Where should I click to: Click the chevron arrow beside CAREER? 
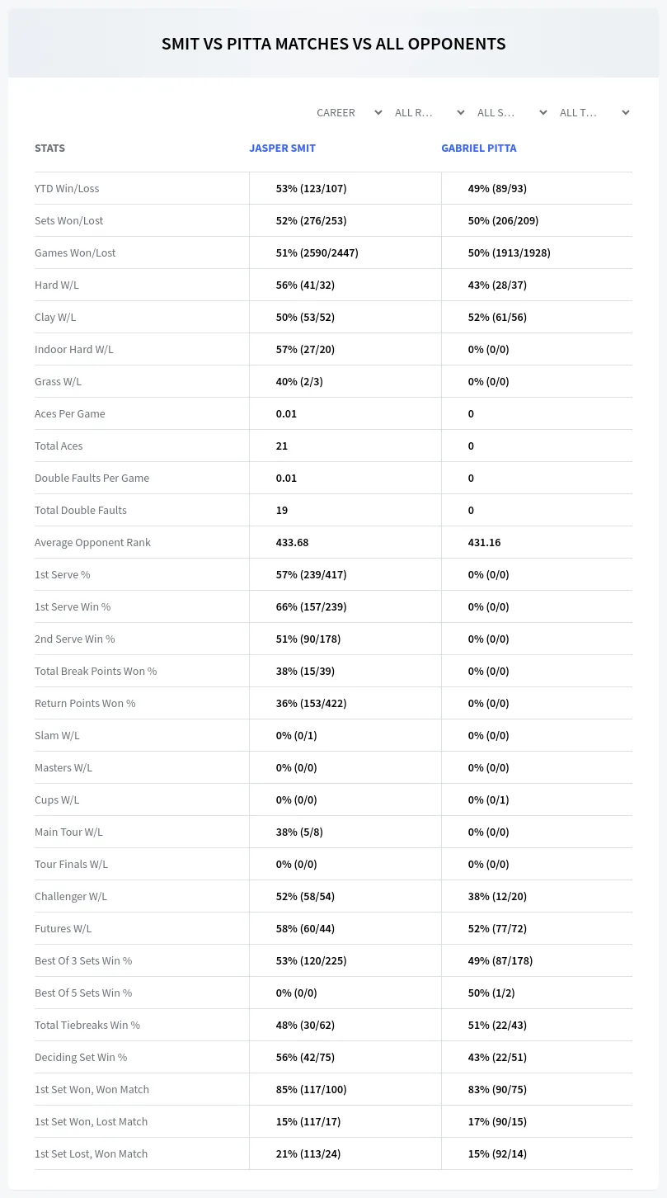pyautogui.click(x=378, y=112)
